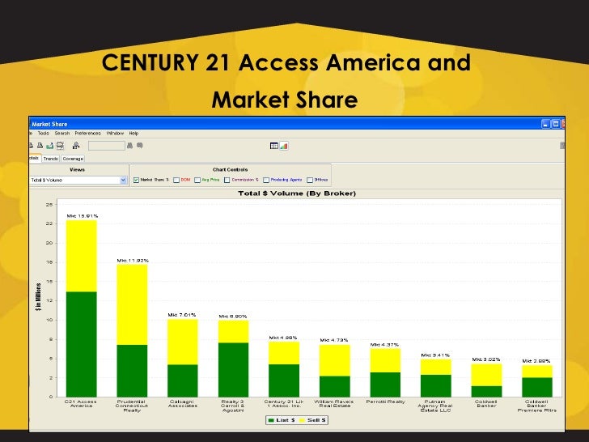Viewport: 589px width, 442px height.
Task: Click the 'Mkt: 4.73%' label
Action: [334, 340]
